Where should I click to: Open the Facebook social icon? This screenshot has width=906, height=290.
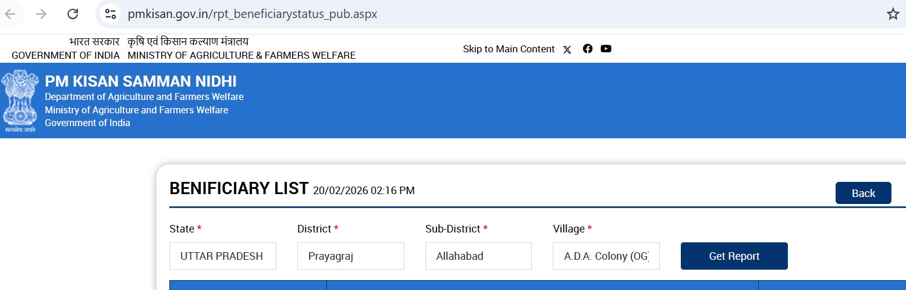pyautogui.click(x=587, y=49)
